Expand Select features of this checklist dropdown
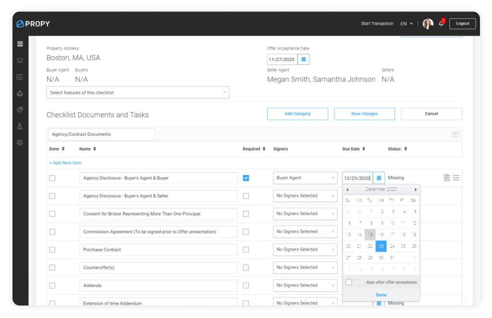This screenshot has height=318, width=492. 137,93
